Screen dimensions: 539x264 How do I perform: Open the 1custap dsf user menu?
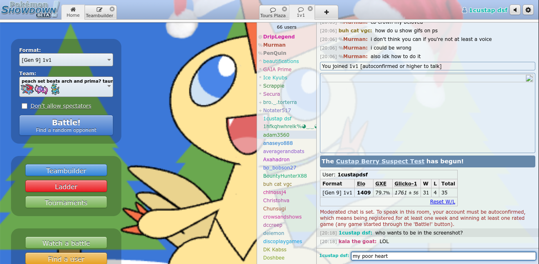485,10
